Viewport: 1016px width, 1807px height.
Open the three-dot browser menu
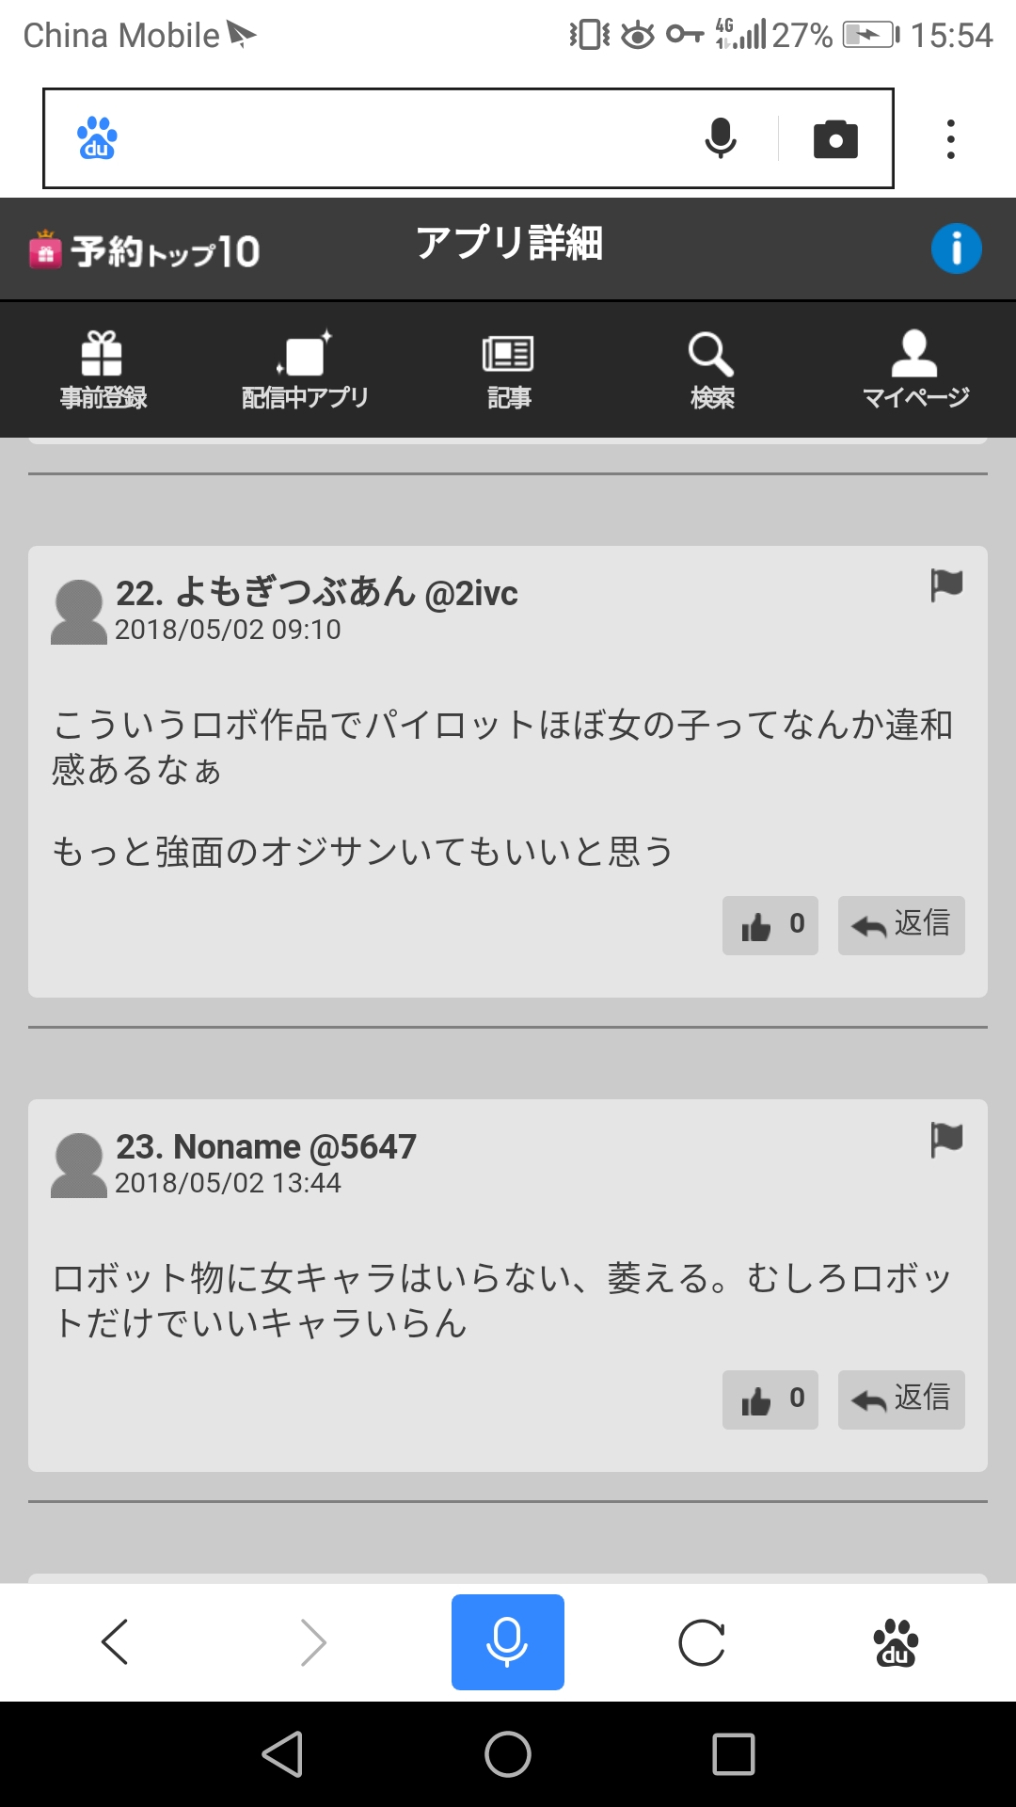[951, 139]
